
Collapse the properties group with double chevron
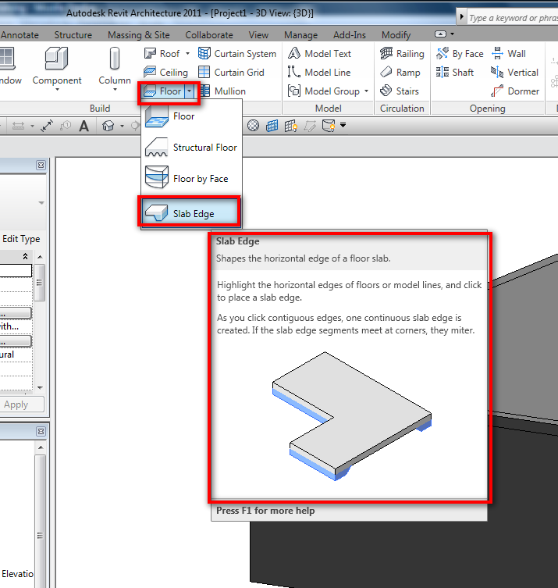point(25,256)
